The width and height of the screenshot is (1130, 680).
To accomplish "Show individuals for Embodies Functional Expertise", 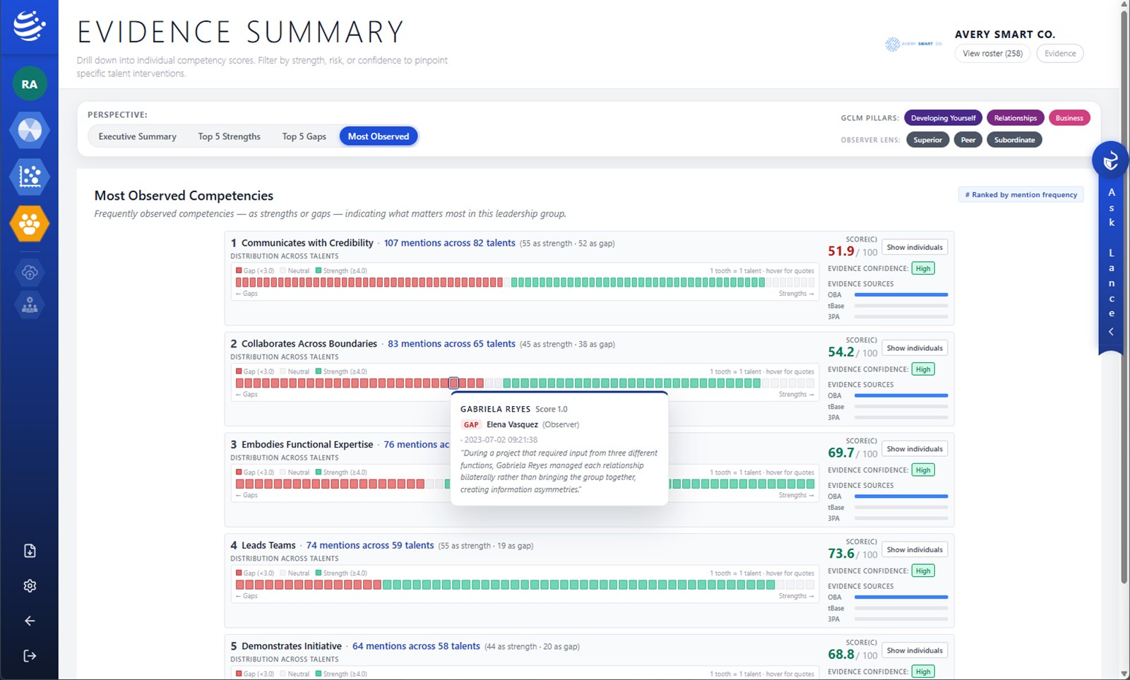I will 915,449.
